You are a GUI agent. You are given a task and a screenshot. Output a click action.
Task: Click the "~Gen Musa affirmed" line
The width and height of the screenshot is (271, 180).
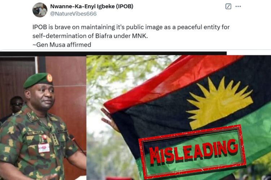pyautogui.click(x=62, y=45)
